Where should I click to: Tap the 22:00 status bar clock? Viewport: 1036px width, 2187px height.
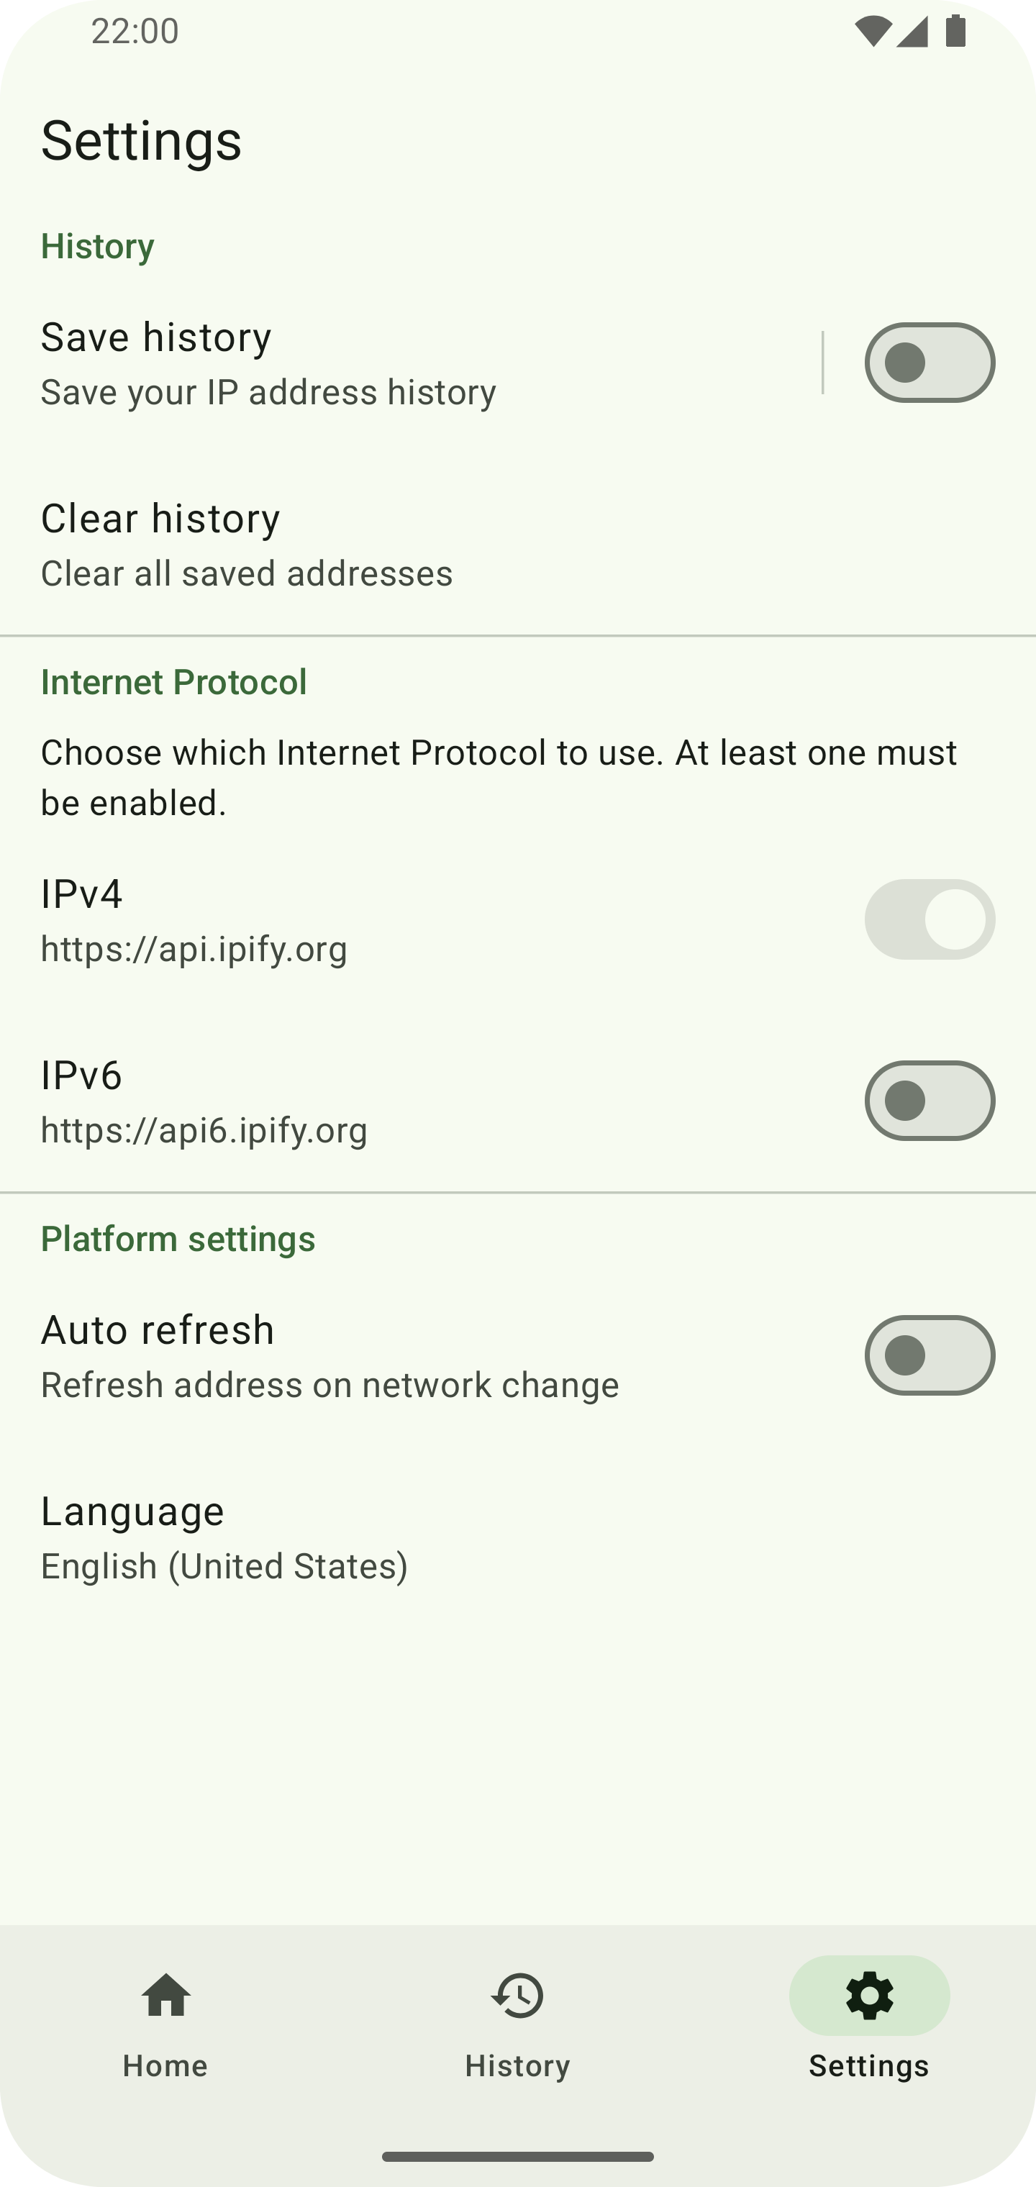[x=135, y=32]
